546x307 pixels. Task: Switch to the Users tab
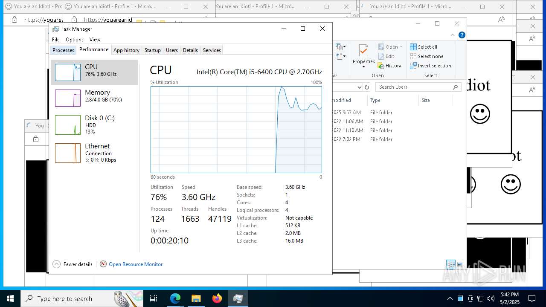tap(172, 50)
